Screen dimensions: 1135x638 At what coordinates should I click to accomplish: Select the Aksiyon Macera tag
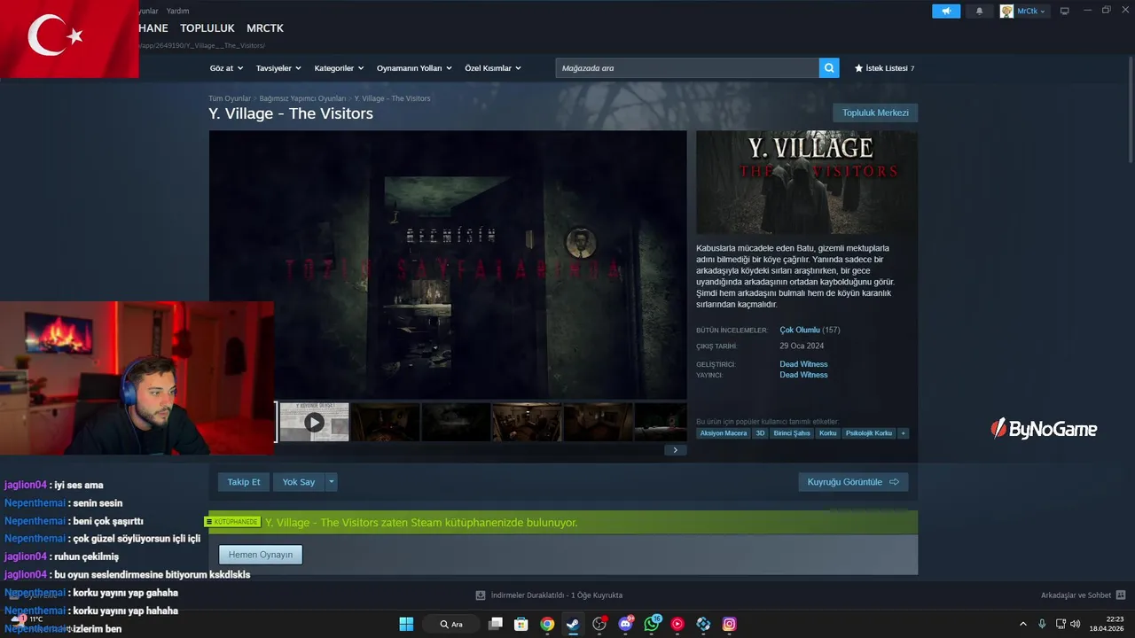pyautogui.click(x=724, y=433)
